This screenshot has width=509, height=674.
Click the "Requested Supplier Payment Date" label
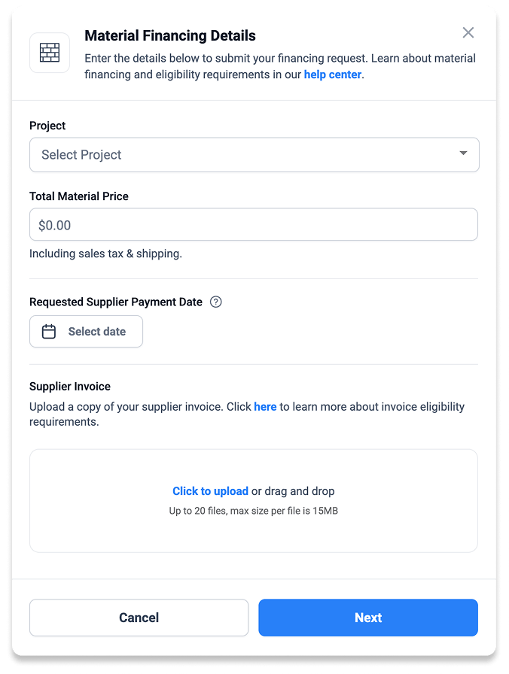pyautogui.click(x=116, y=302)
